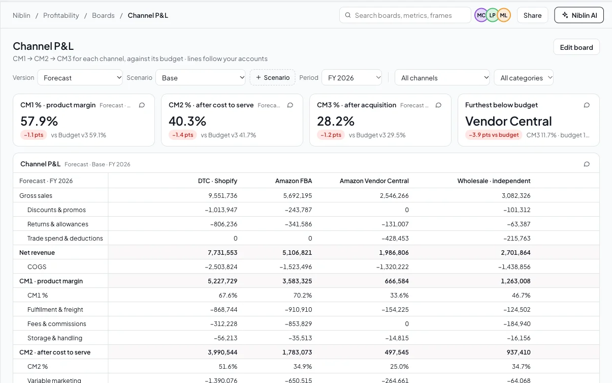This screenshot has width=612, height=383.
Task: Open comments on CM2 % after cost to serve card
Action: tap(290, 105)
